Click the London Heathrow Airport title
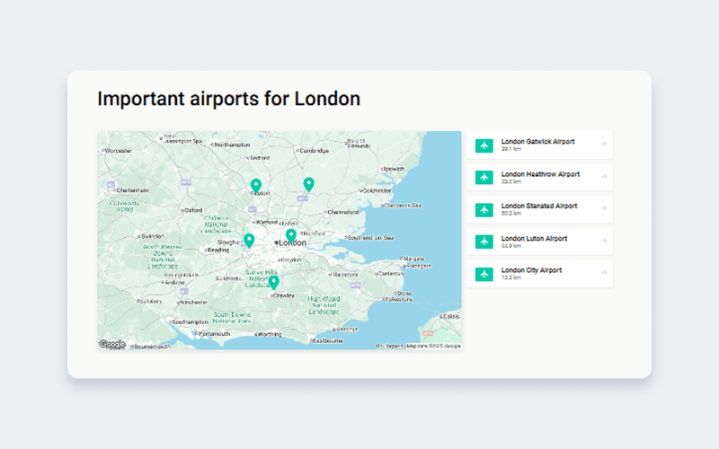This screenshot has height=449, width=719. coord(540,174)
